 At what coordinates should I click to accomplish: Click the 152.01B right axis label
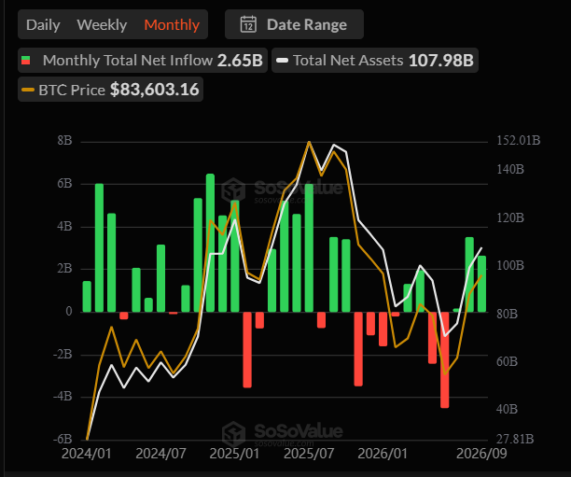point(519,140)
